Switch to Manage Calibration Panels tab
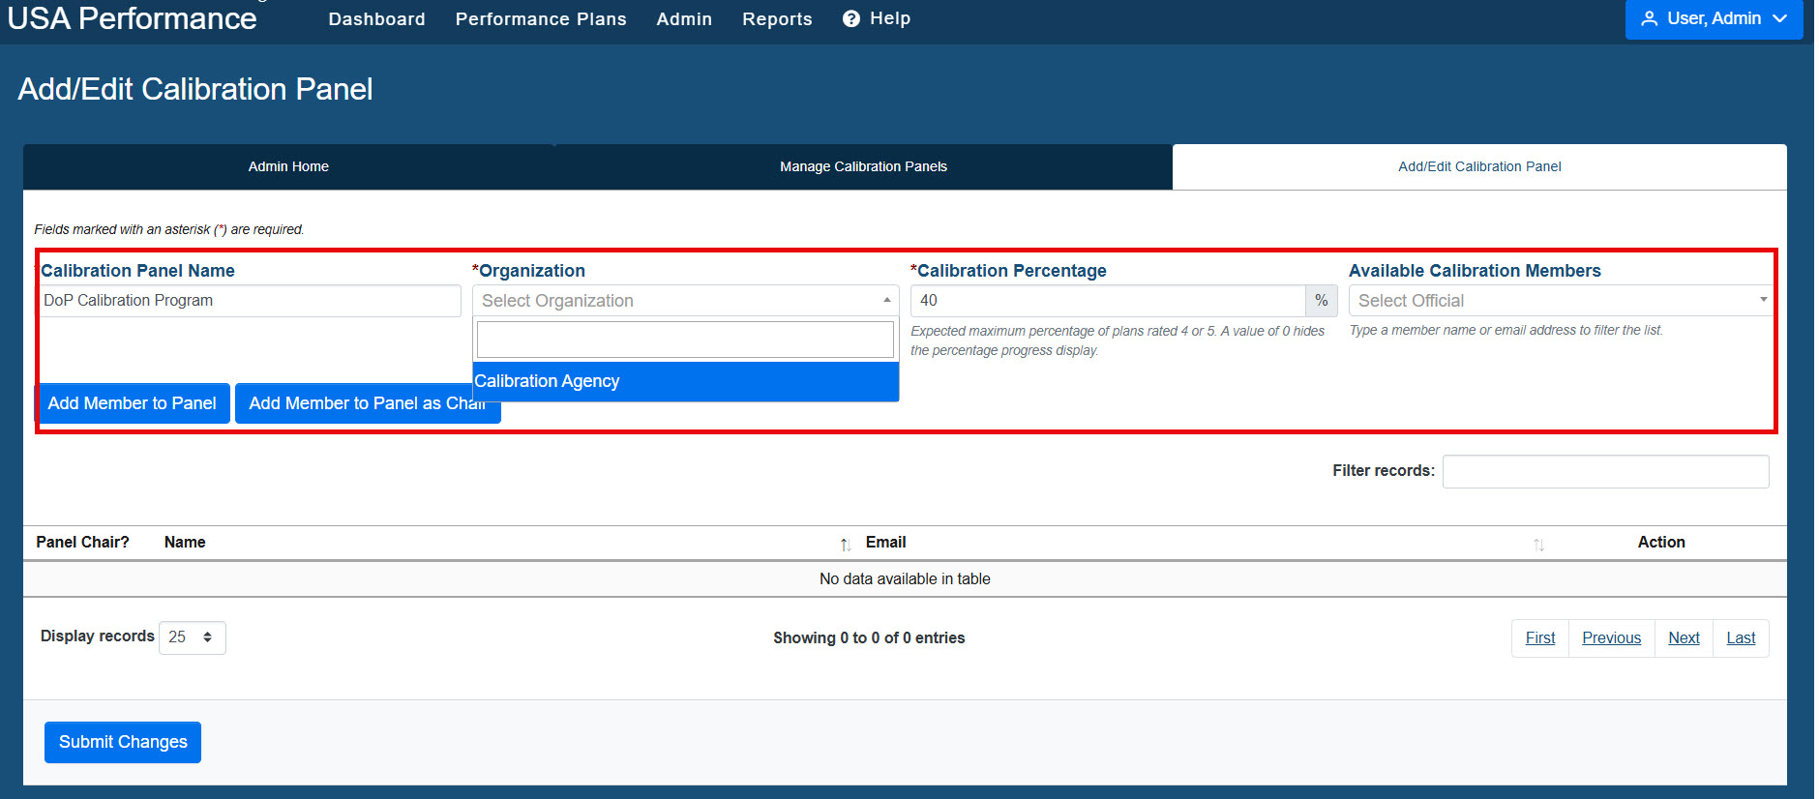1819x799 pixels. [863, 166]
